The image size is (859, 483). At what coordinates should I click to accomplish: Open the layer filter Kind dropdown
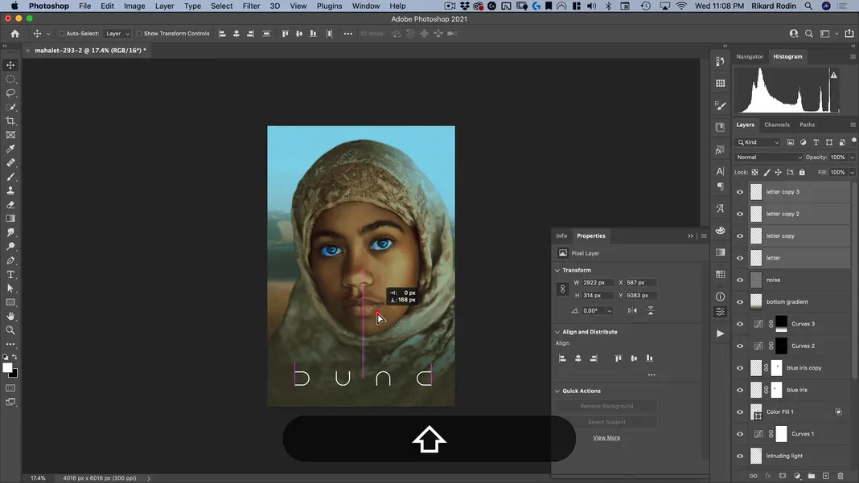click(x=758, y=142)
